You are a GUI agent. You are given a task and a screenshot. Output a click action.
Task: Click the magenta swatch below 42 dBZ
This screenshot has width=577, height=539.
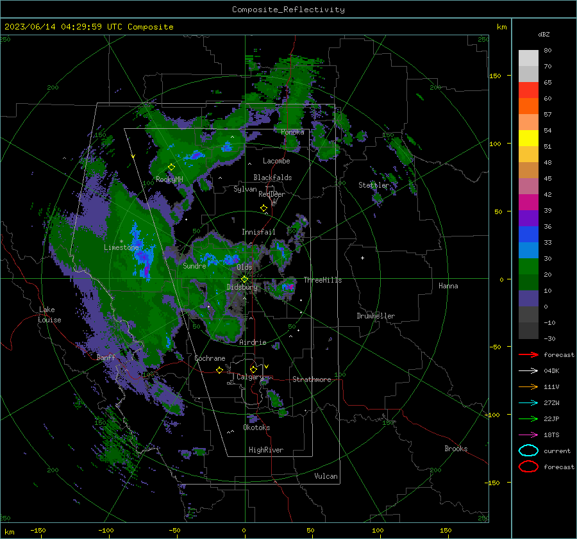528,202
